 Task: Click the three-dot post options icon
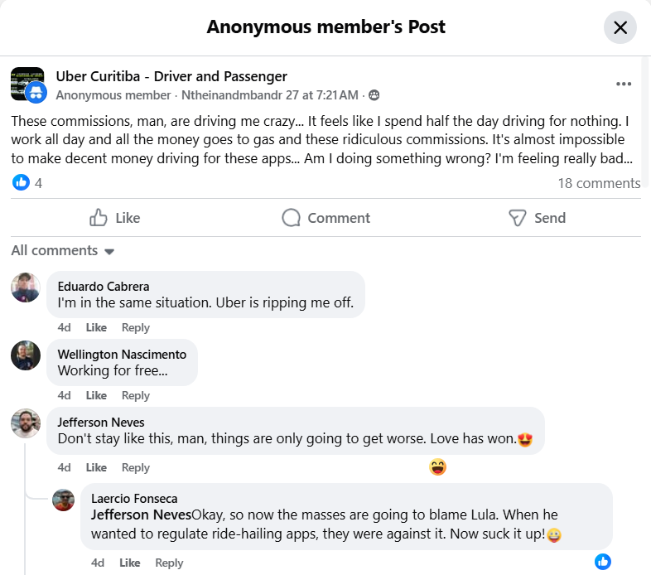pyautogui.click(x=624, y=84)
